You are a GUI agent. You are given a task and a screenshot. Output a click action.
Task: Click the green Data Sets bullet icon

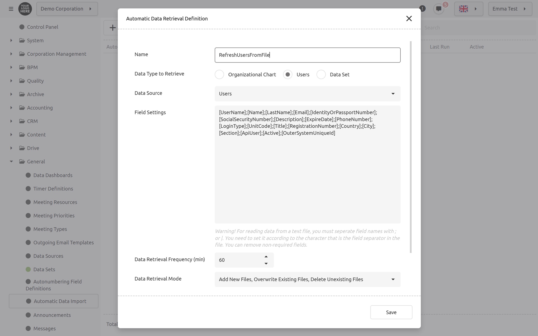28,269
